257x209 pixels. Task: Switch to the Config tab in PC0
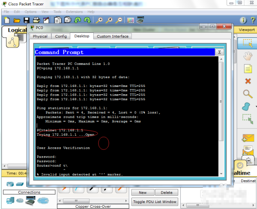(x=61, y=36)
